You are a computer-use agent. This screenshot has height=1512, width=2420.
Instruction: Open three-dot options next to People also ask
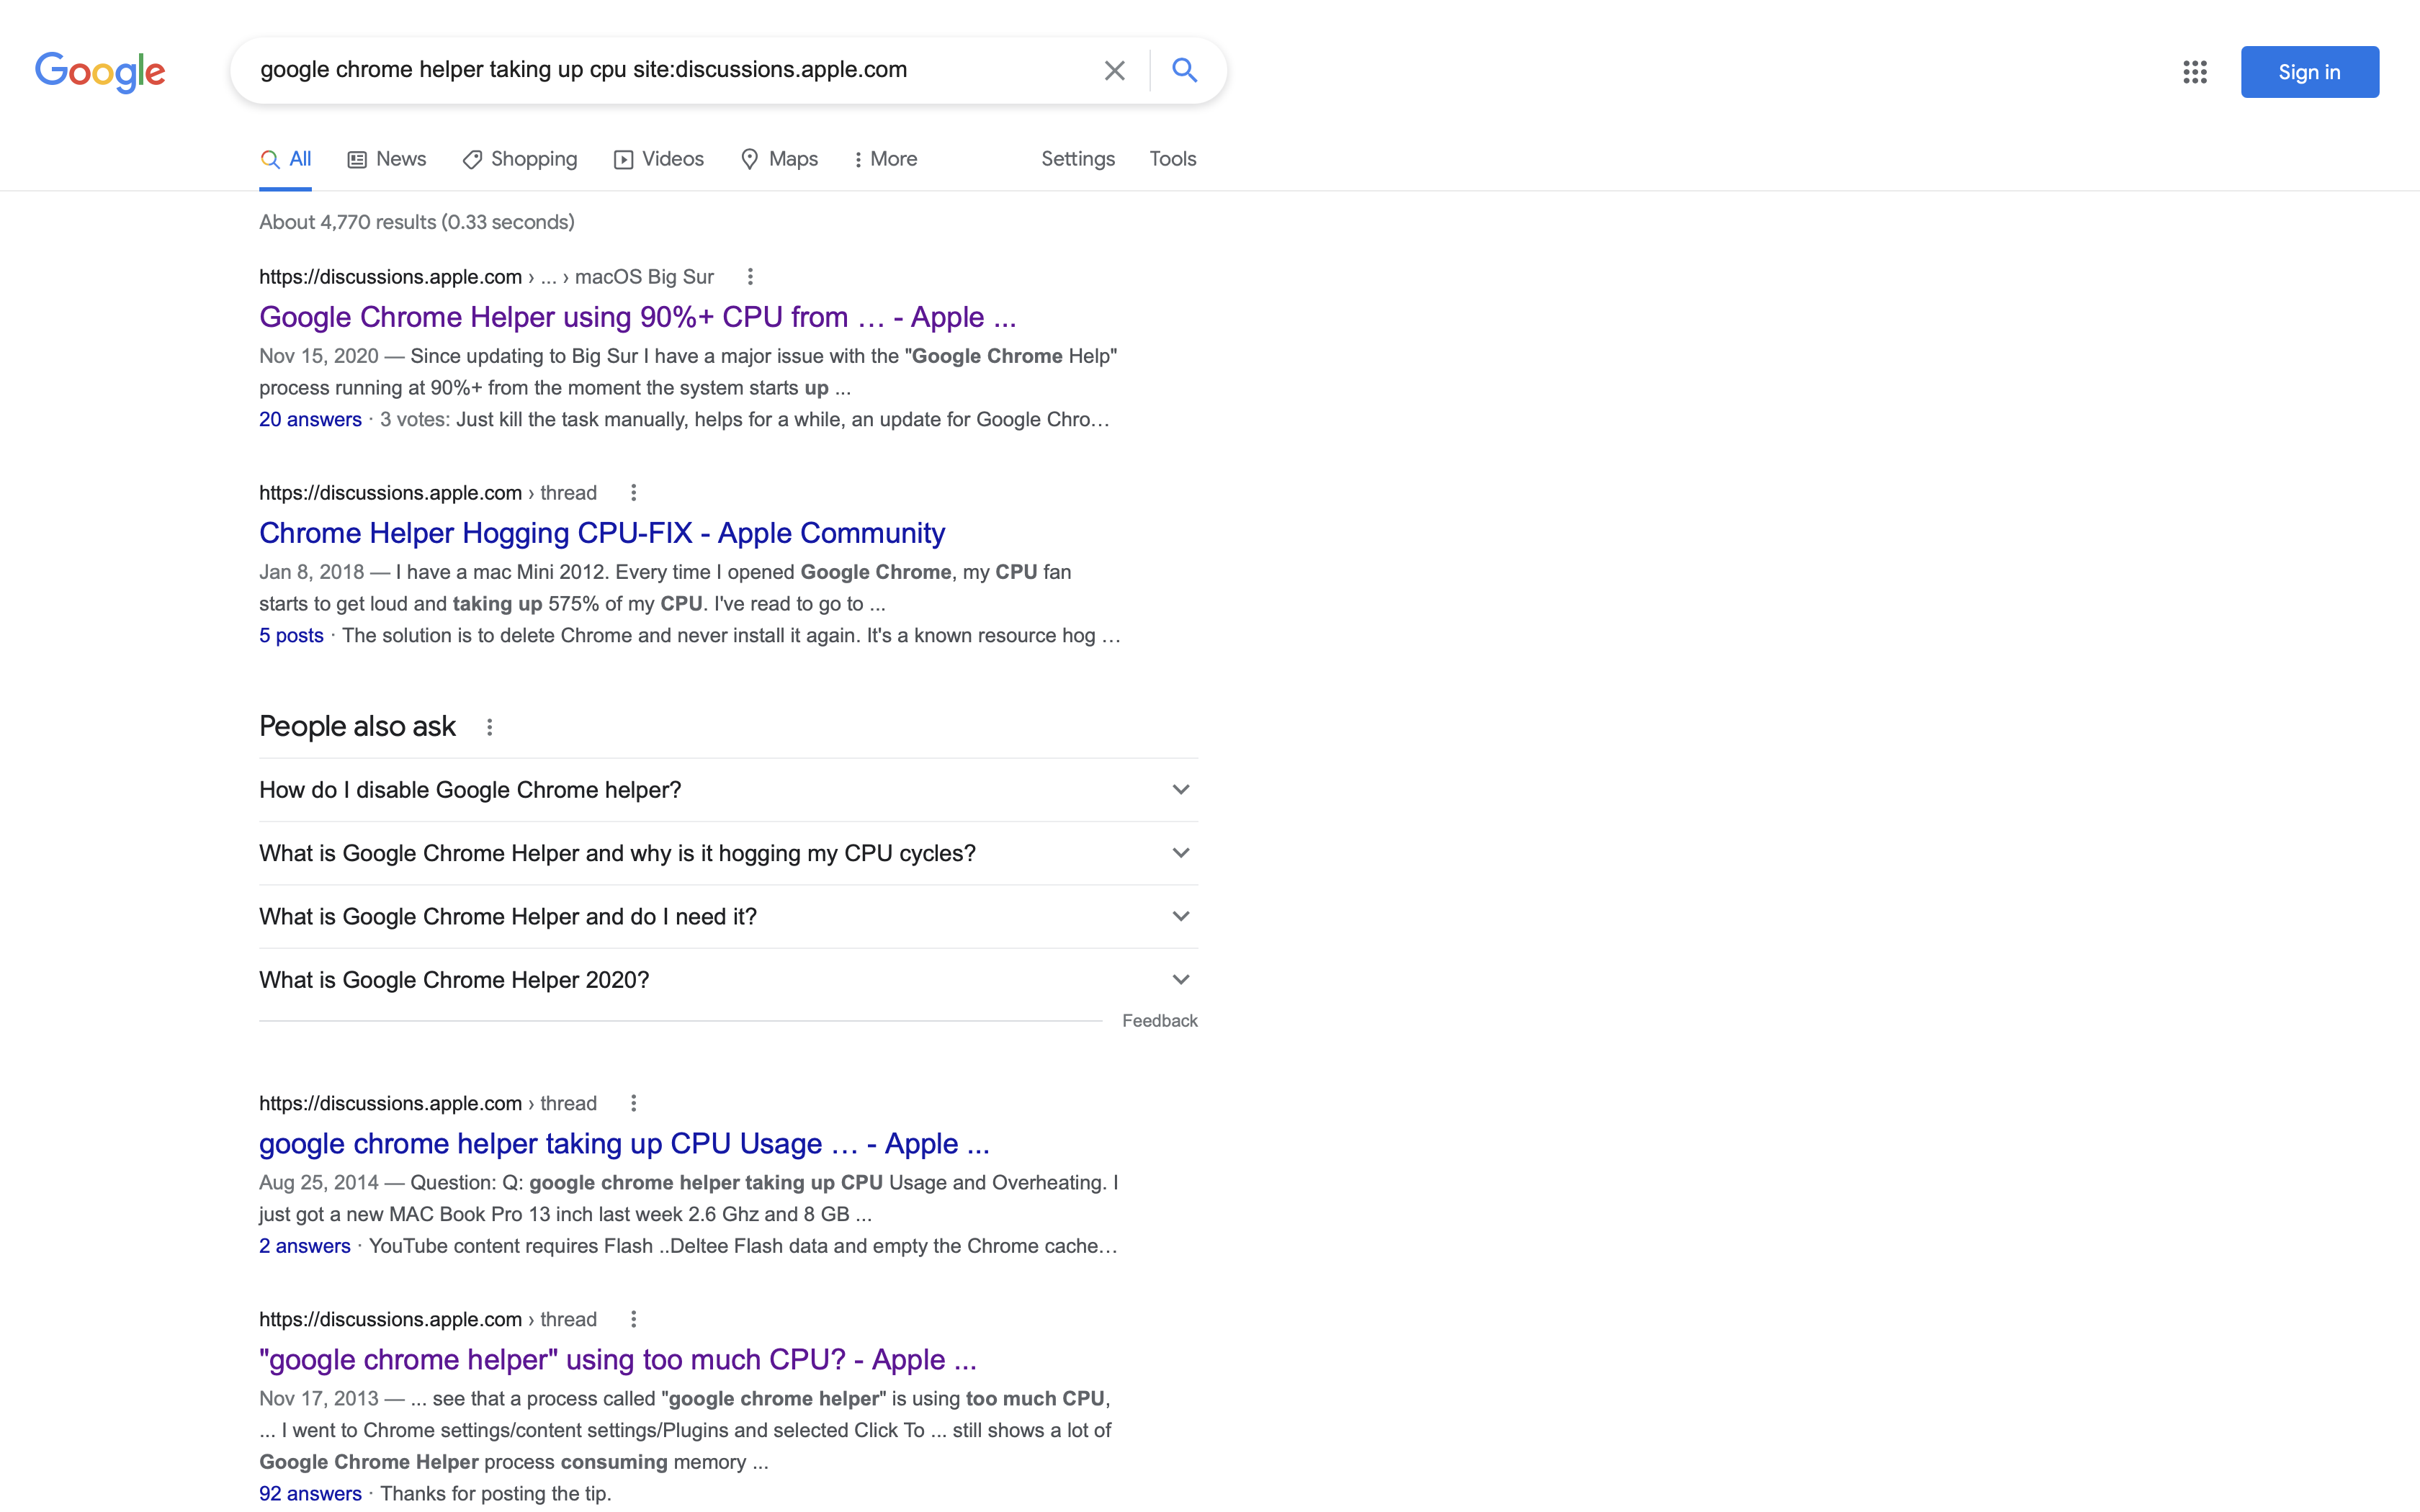click(489, 727)
